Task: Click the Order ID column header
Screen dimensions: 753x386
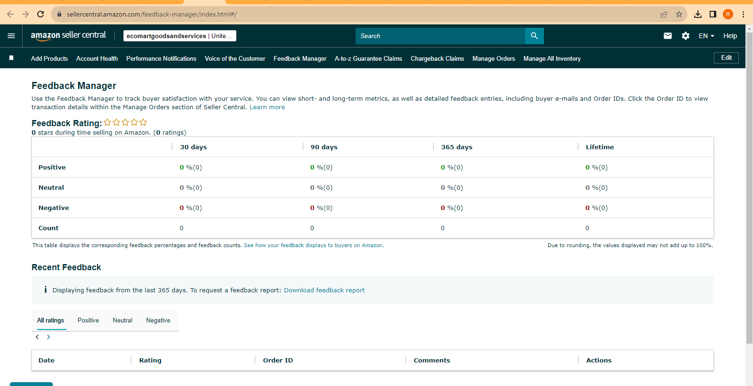Action: click(x=278, y=360)
